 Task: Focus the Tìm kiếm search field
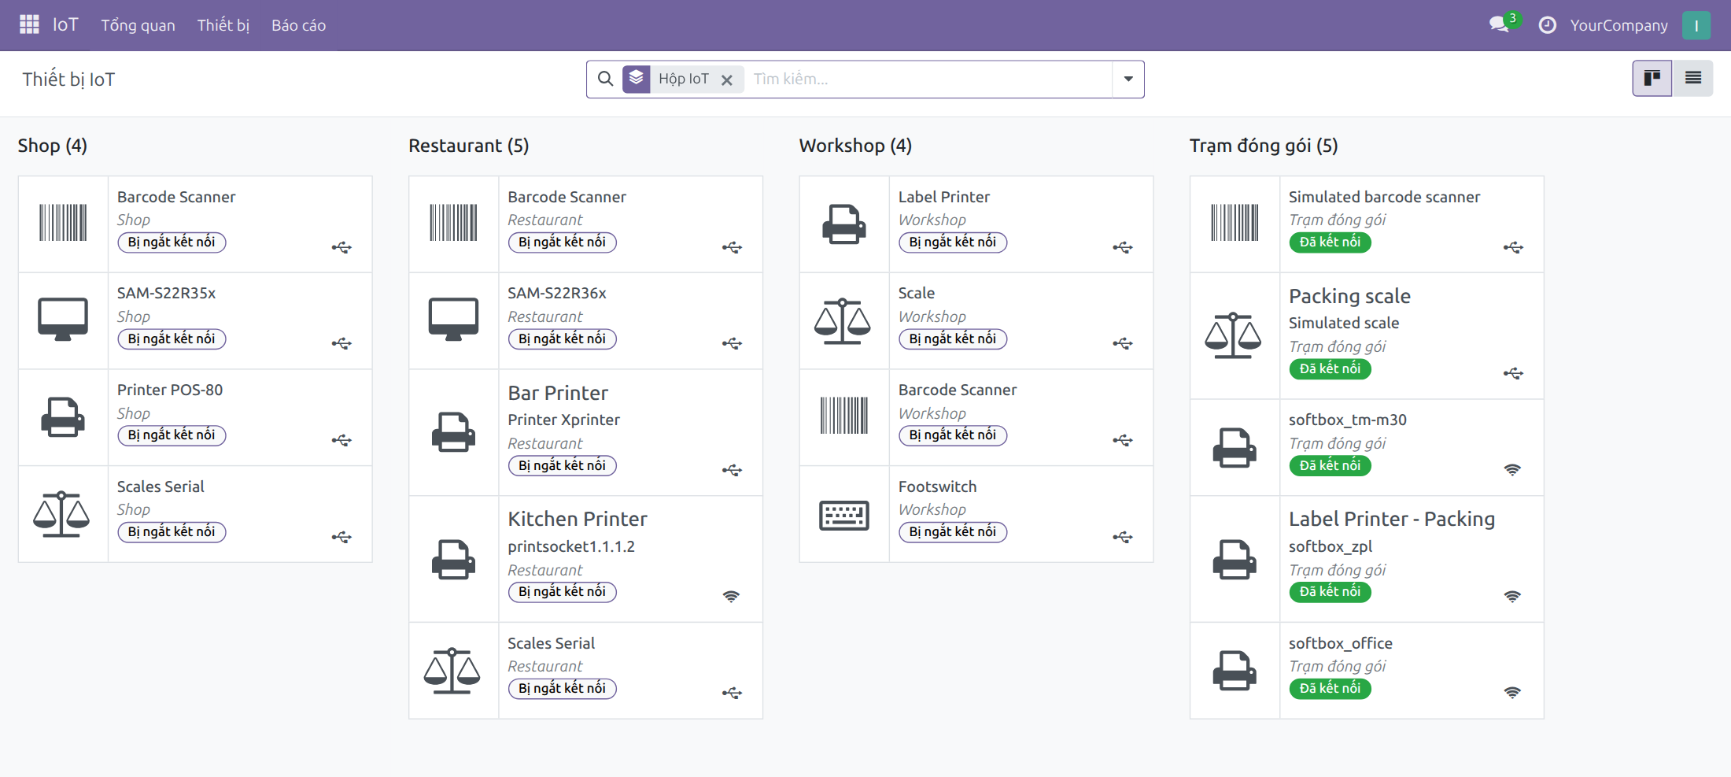point(928,79)
